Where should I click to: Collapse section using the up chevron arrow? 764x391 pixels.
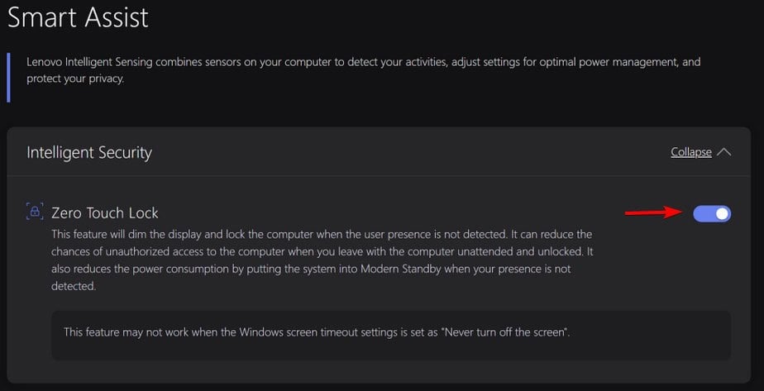[724, 152]
